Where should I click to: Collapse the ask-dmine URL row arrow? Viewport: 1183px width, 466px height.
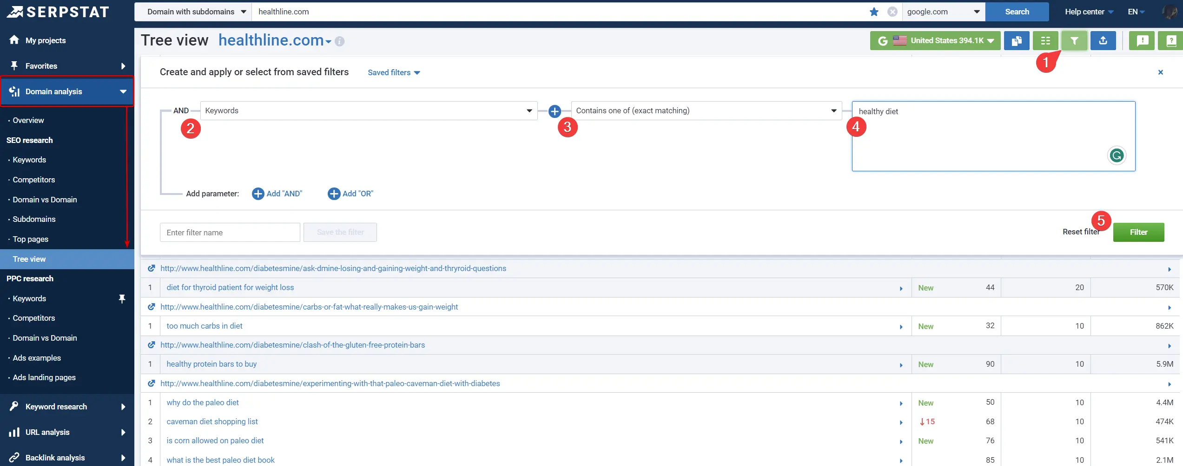click(1170, 269)
